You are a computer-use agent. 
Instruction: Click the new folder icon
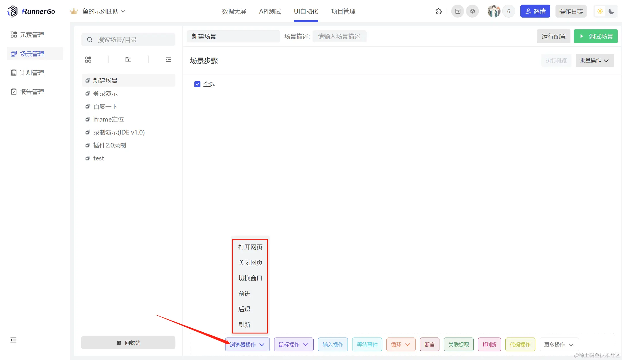point(128,60)
